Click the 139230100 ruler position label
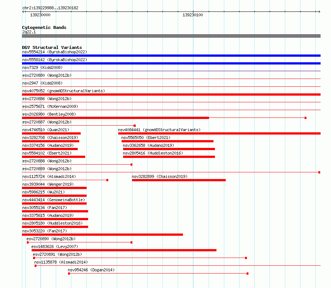The image size is (331, 288). [x=193, y=15]
